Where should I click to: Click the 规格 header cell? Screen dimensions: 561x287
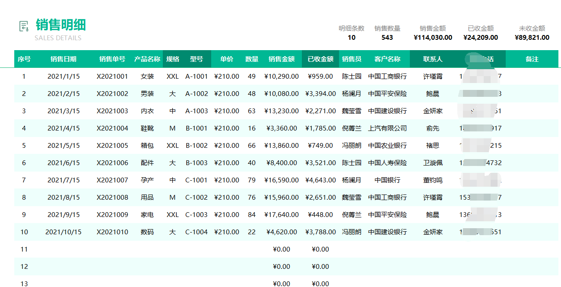click(x=173, y=59)
